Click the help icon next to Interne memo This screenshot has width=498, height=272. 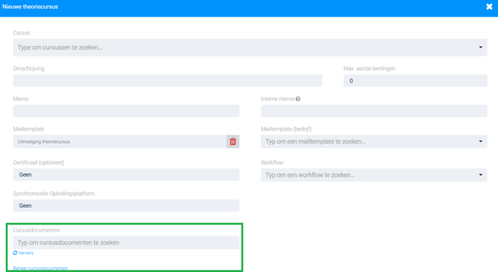click(x=298, y=99)
